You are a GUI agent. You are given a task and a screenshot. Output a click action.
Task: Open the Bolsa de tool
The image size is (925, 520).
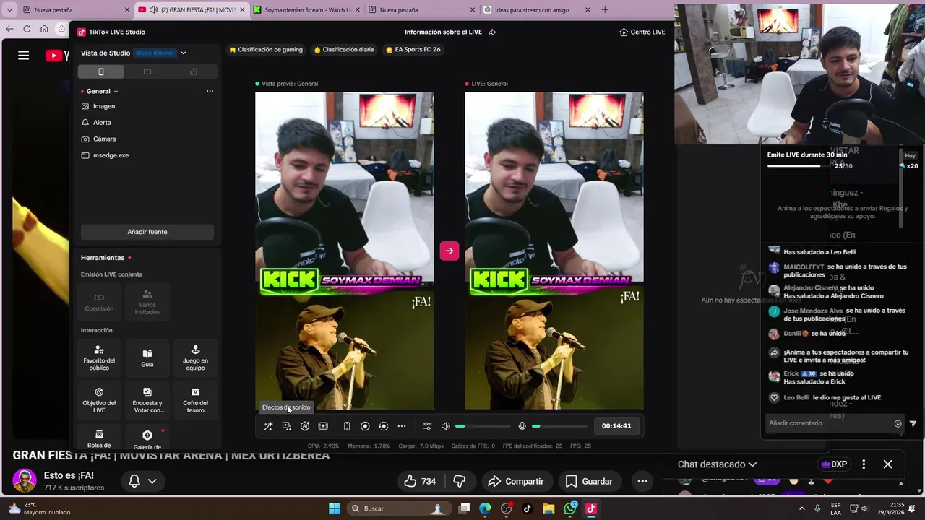tap(99, 438)
